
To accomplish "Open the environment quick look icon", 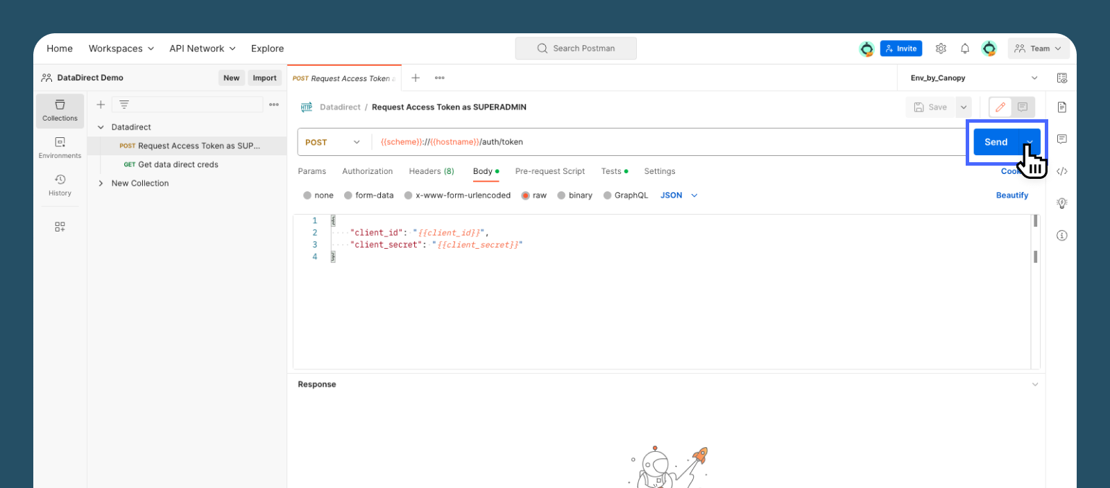I will (x=1062, y=78).
